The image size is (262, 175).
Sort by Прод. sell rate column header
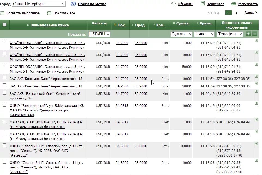tap(140, 25)
